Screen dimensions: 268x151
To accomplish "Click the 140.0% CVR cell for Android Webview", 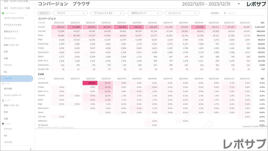I will pyautogui.click(x=90, y=83).
